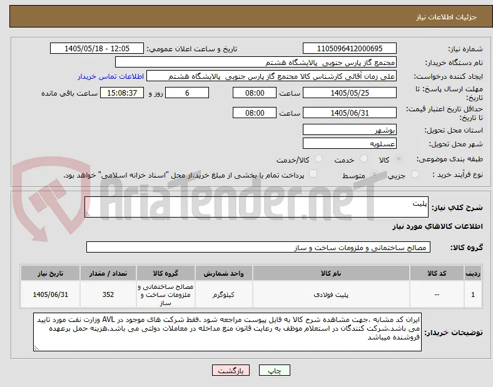This screenshot has height=387, width=493.
Task: Open the اطلاعات تماس خریدار link
Action: tap(111, 76)
